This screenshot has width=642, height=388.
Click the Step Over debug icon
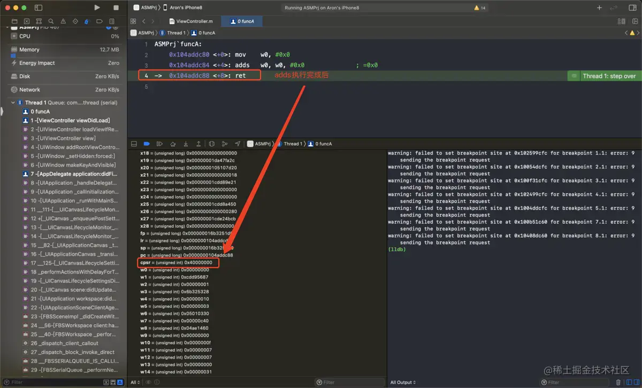(173, 144)
